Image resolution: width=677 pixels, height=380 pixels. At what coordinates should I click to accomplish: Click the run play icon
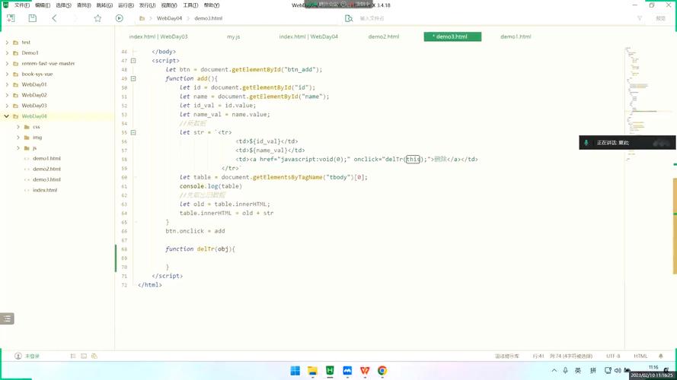119,18
